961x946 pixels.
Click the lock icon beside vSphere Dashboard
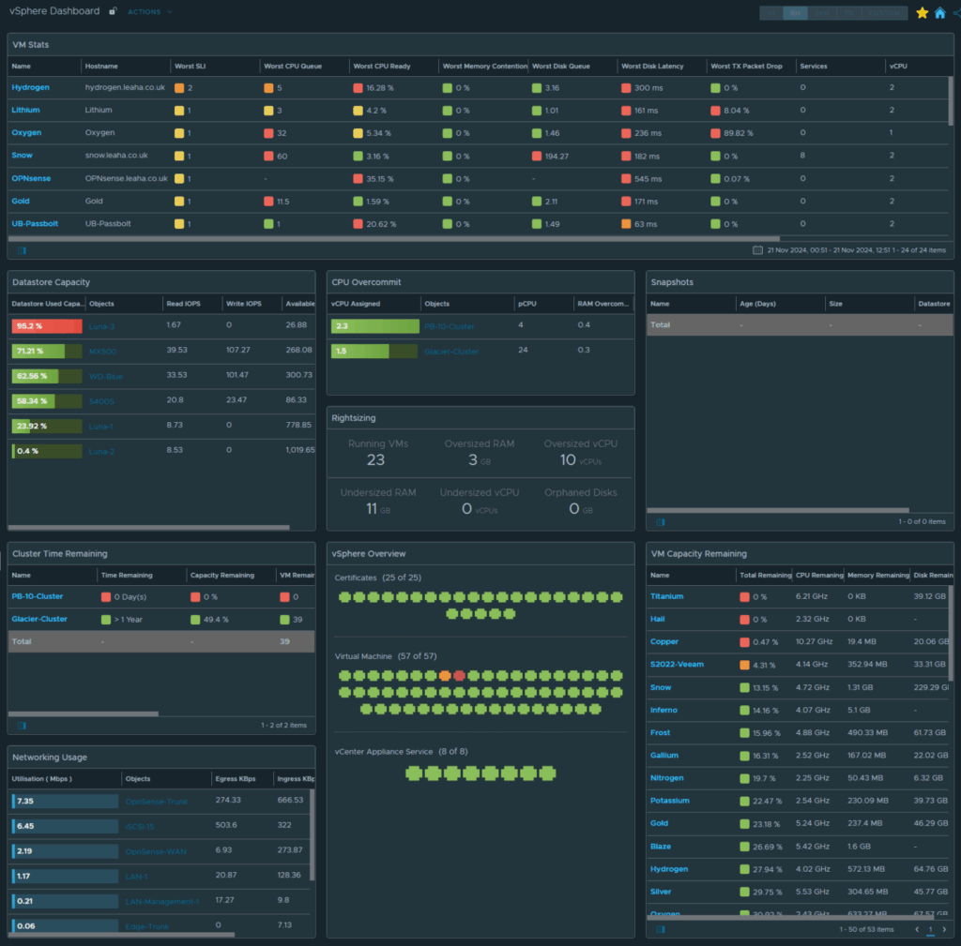coord(113,11)
